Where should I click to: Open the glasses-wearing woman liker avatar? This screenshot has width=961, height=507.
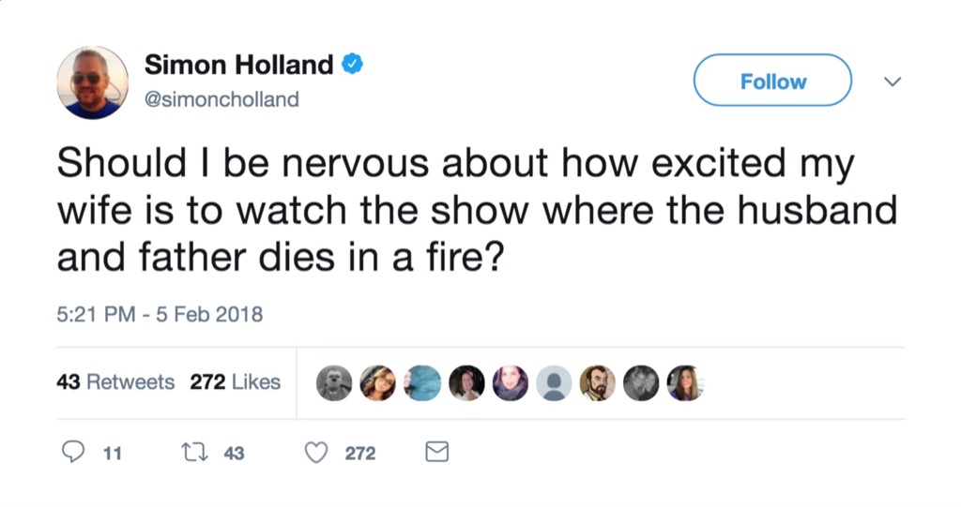click(377, 382)
